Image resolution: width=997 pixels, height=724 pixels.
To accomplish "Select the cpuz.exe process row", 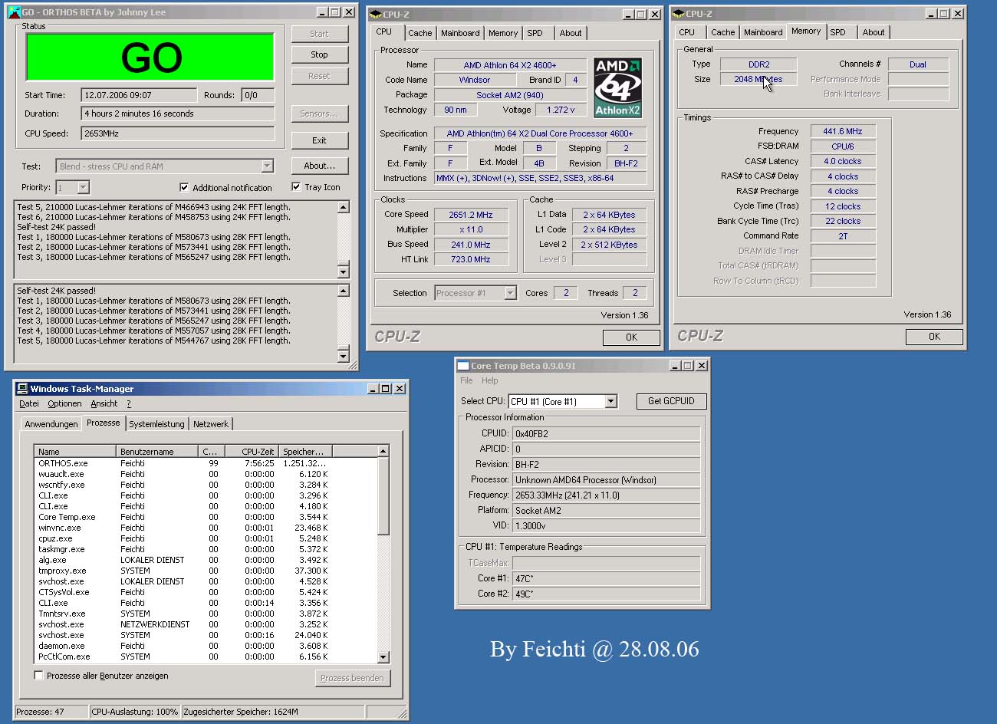I will click(206, 538).
